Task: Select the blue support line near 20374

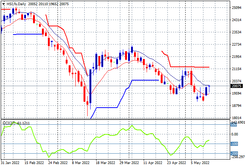Action: click(x=145, y=80)
